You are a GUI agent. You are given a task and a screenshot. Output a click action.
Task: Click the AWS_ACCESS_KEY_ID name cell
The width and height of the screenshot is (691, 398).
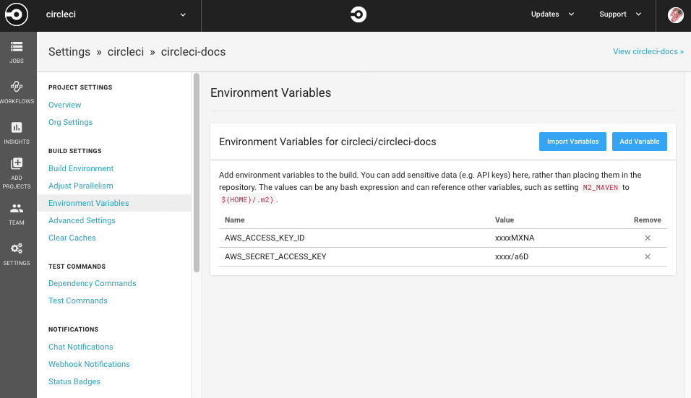pyautogui.click(x=265, y=238)
